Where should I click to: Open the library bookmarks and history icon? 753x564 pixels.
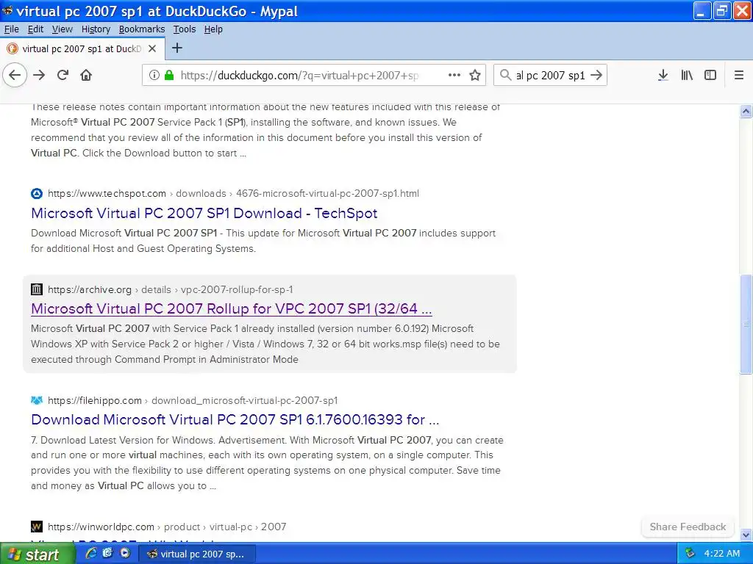pyautogui.click(x=687, y=75)
